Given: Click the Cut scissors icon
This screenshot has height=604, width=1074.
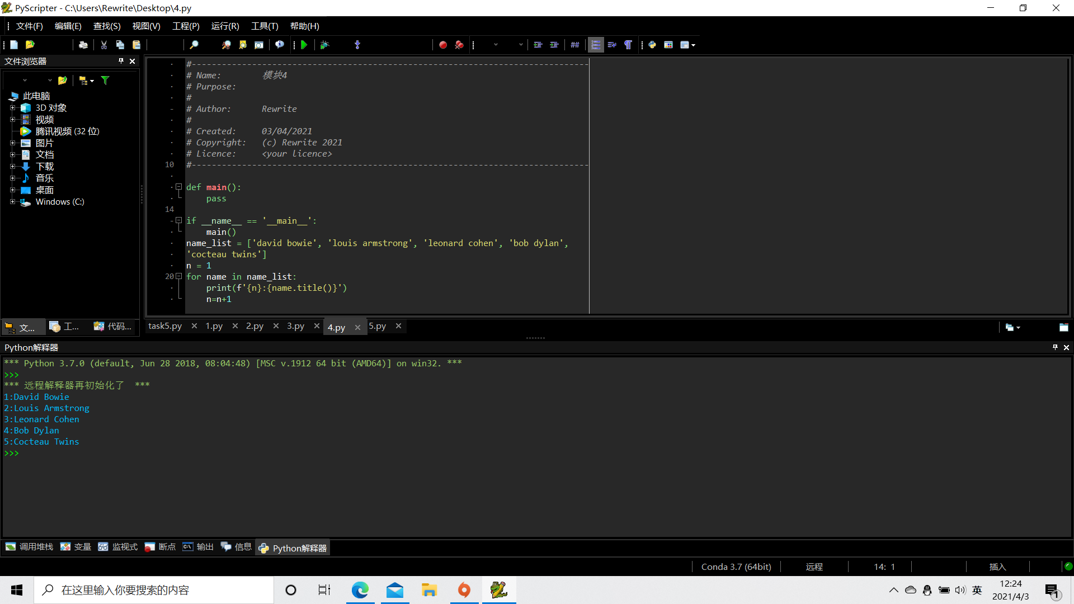Looking at the screenshot, I should [103, 45].
